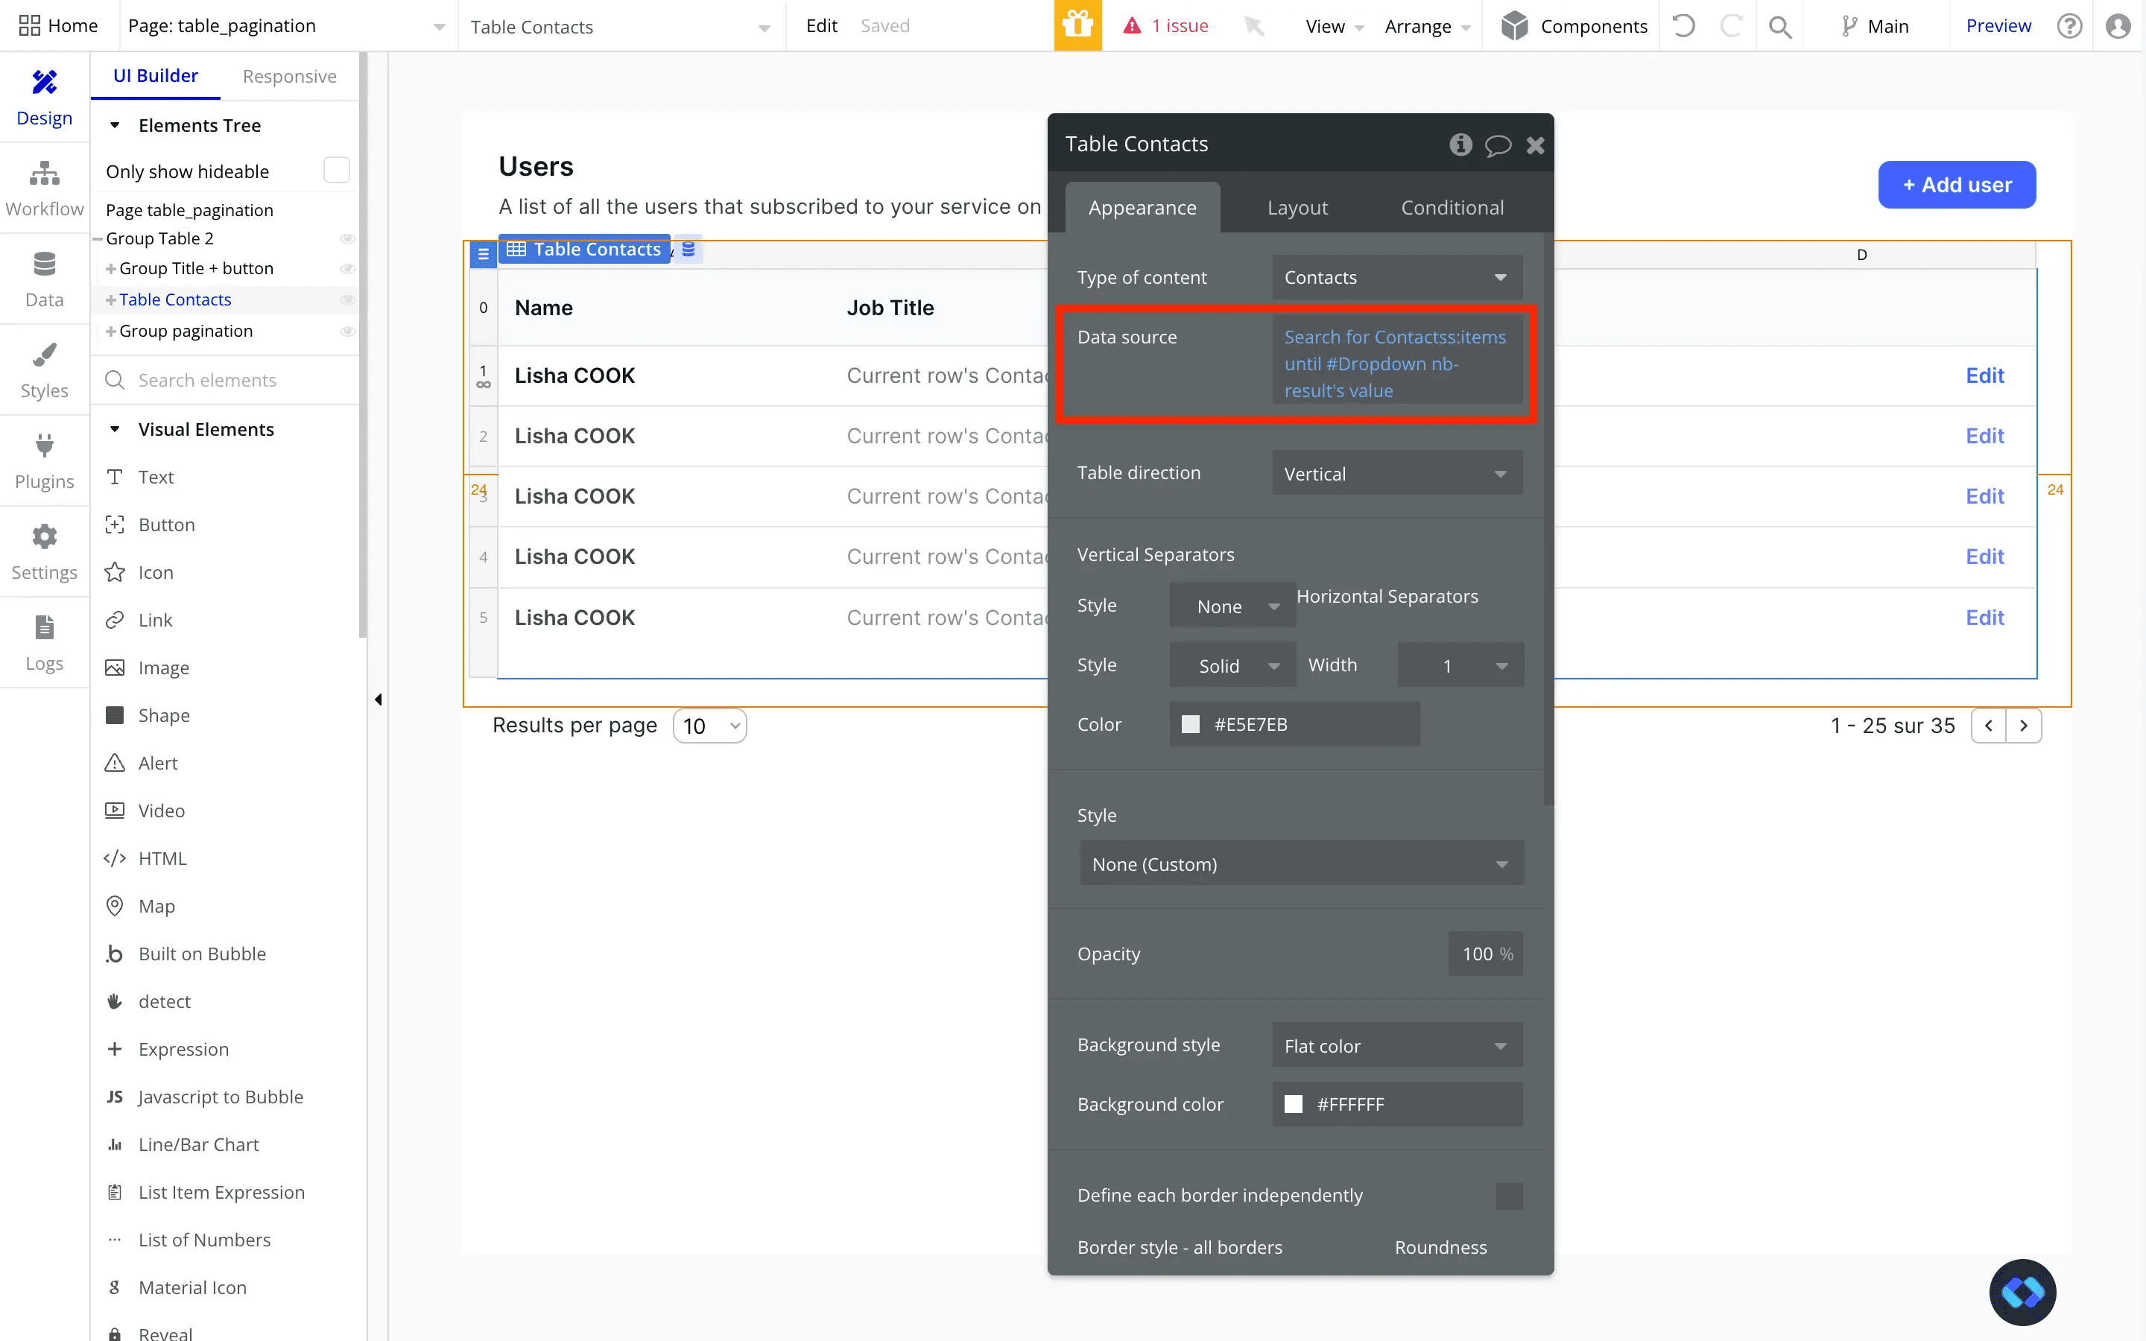Viewport: 2146px width, 1341px height.
Task: Open the Table direction dropdown
Action: [1396, 473]
